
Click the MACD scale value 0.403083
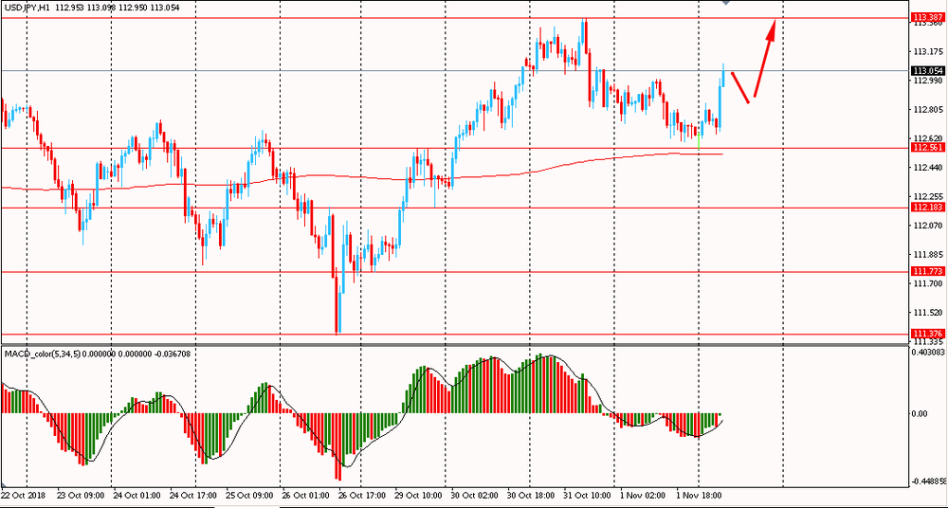coord(929,352)
